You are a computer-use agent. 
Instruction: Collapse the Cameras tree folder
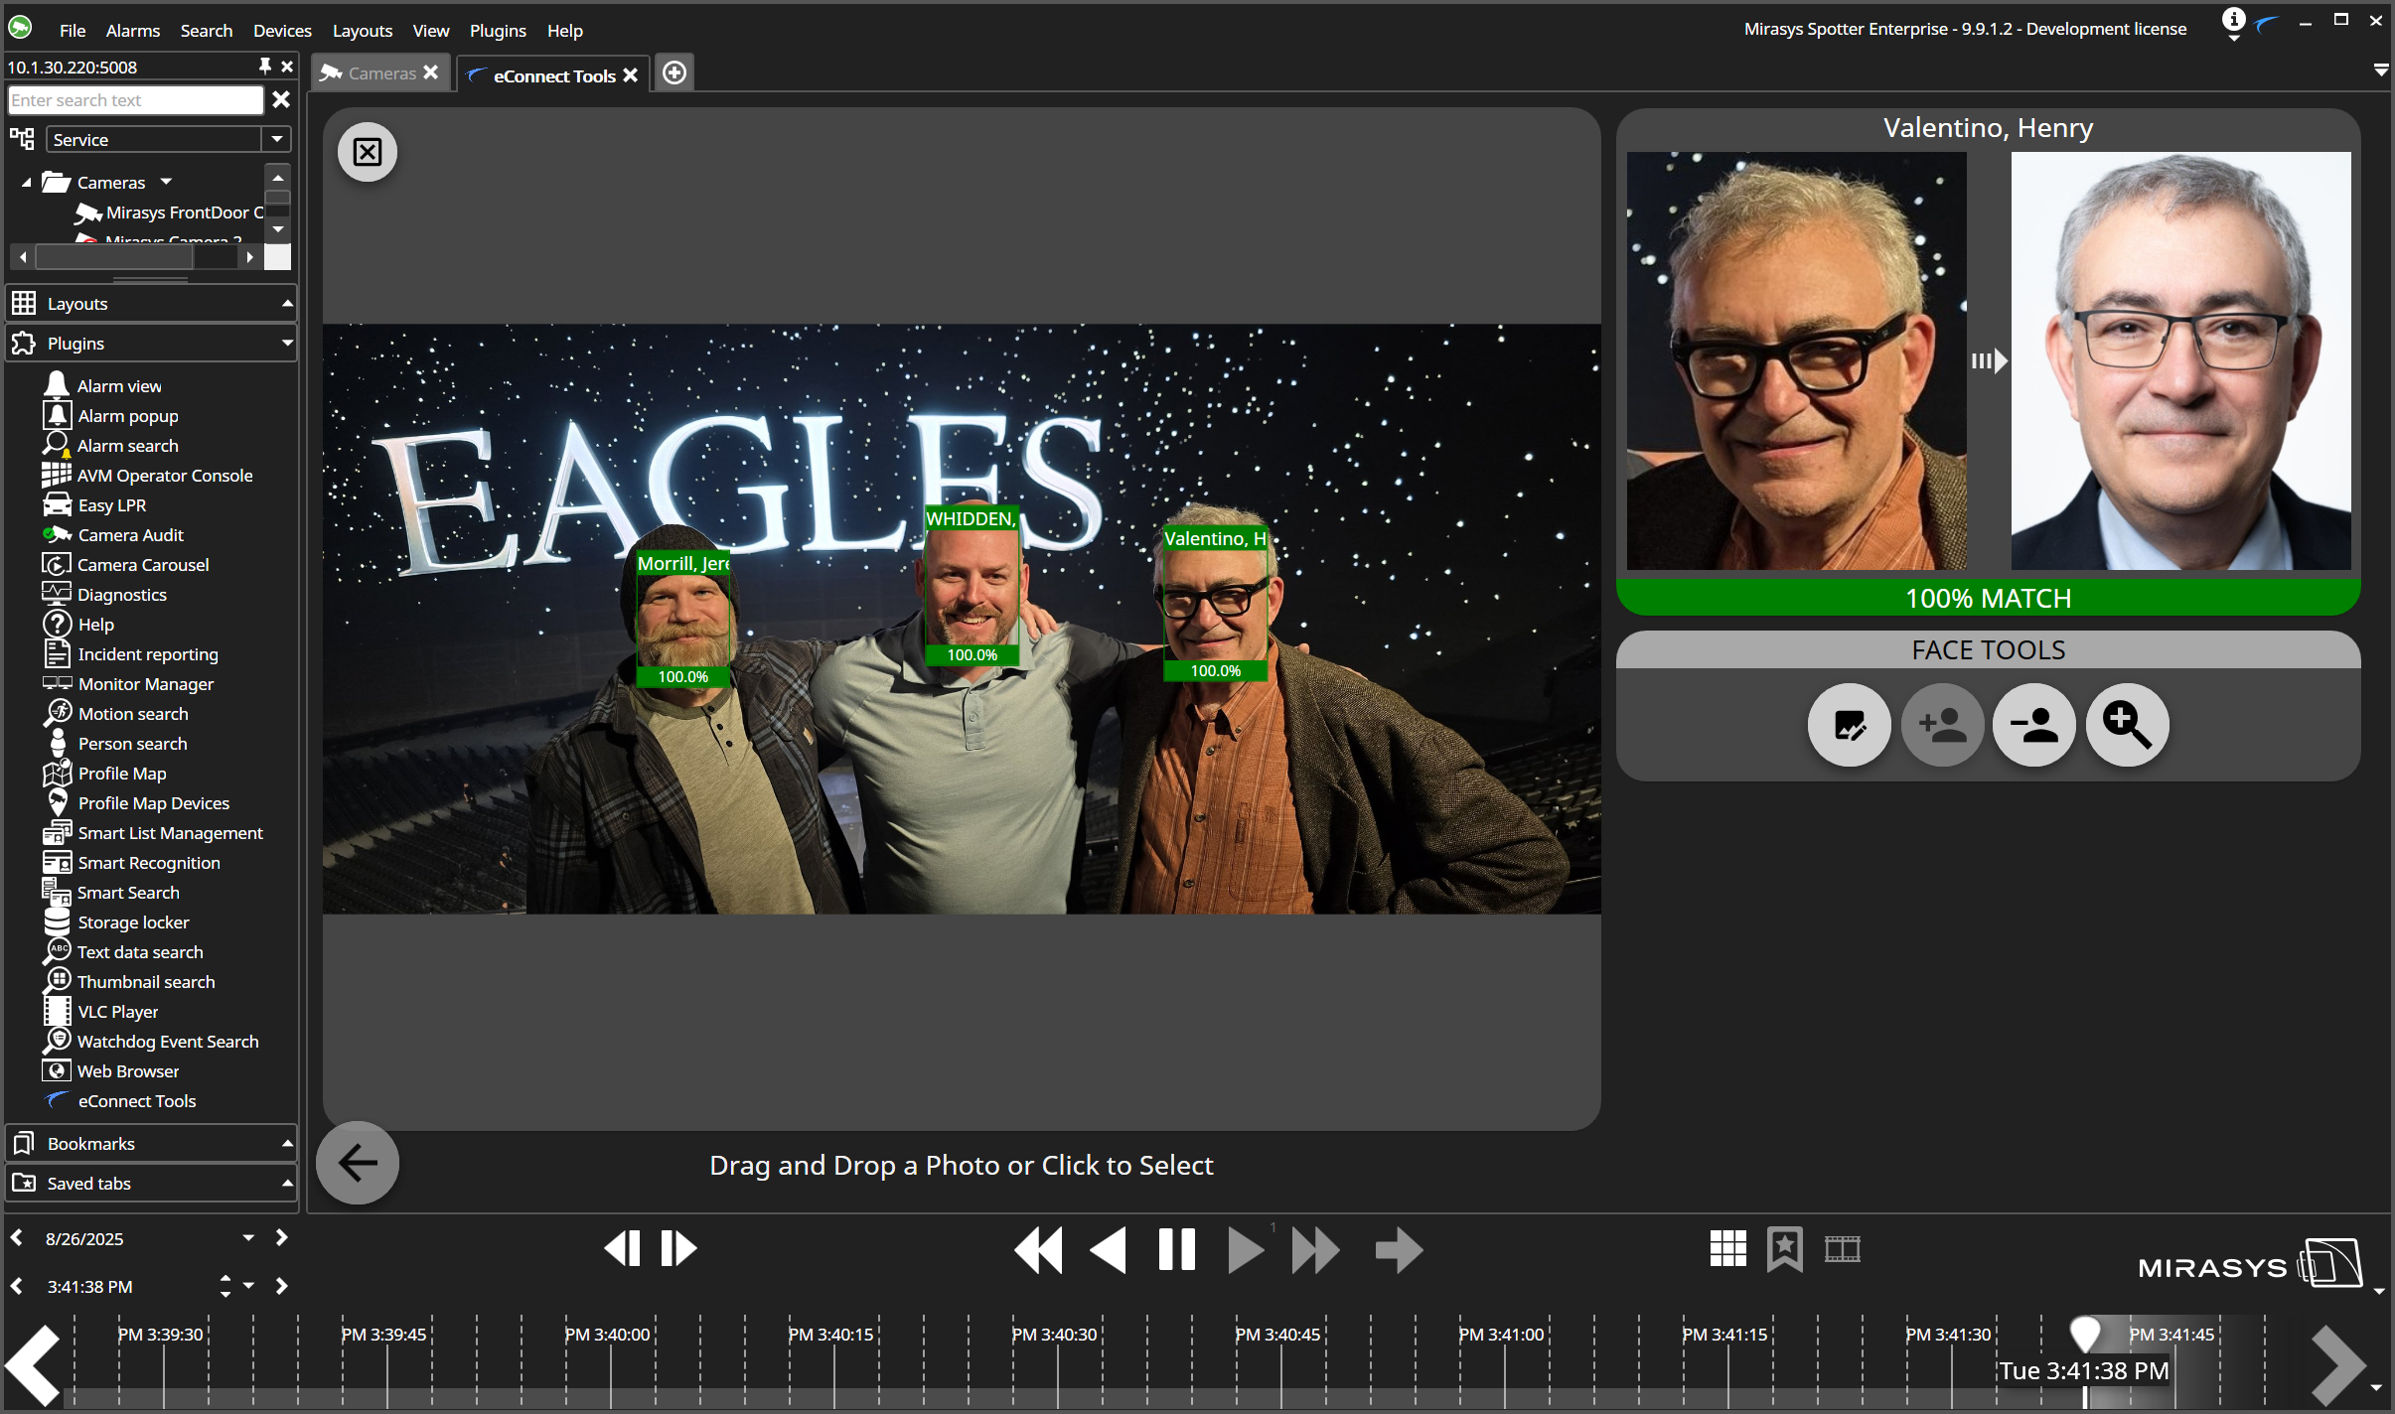click(x=27, y=183)
